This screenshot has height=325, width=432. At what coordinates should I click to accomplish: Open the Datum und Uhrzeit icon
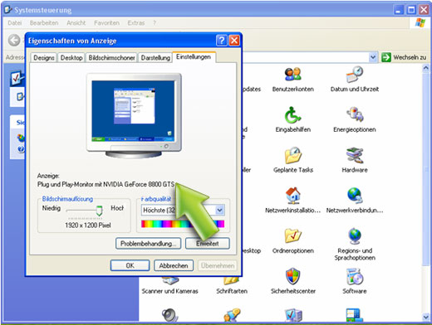pos(355,74)
